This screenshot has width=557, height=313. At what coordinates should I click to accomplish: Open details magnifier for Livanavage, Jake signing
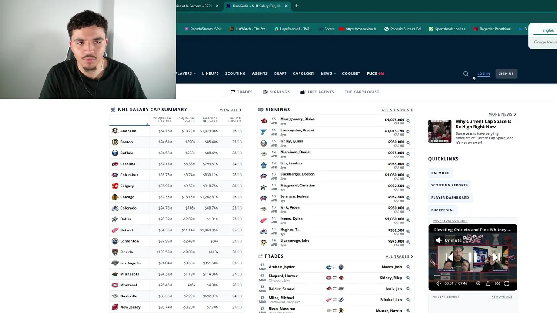click(408, 242)
